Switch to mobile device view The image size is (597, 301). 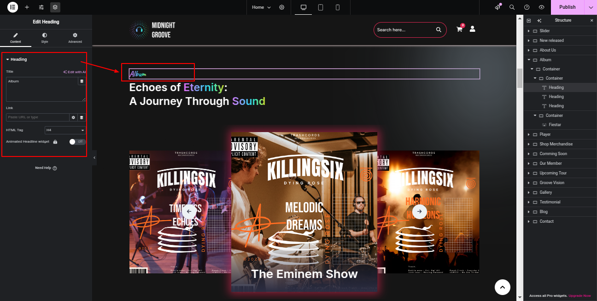point(338,7)
